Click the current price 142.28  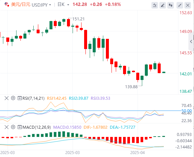click(x=80, y=5)
